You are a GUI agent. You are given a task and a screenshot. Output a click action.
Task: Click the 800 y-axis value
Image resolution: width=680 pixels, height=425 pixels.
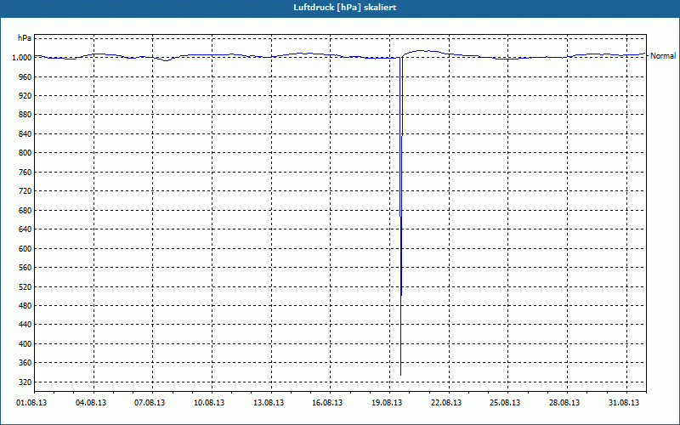tap(25, 153)
